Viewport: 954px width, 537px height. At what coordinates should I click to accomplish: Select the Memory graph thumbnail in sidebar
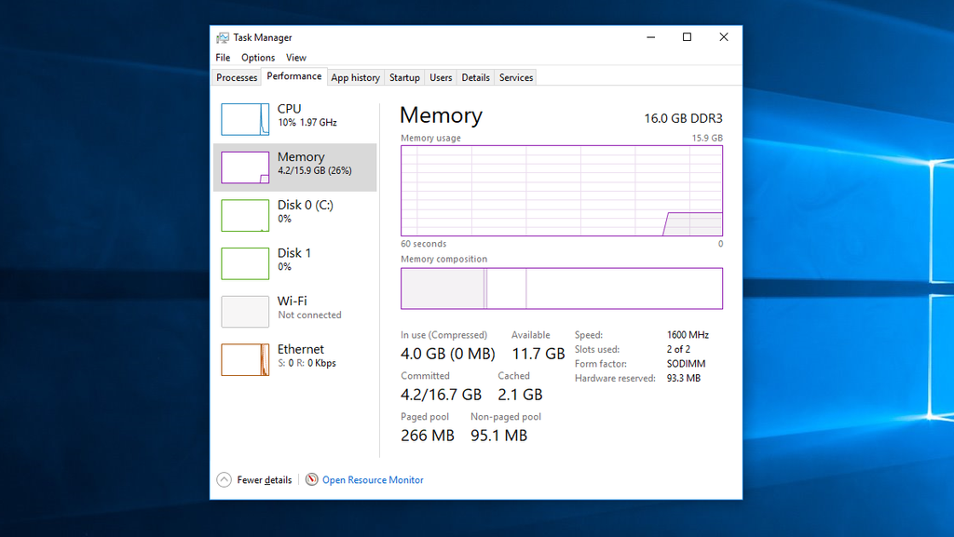point(245,168)
